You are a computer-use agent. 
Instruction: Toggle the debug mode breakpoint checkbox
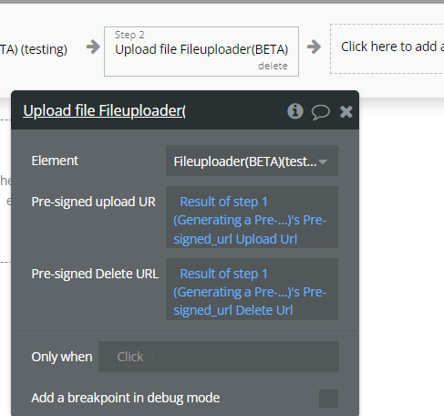coord(328,399)
